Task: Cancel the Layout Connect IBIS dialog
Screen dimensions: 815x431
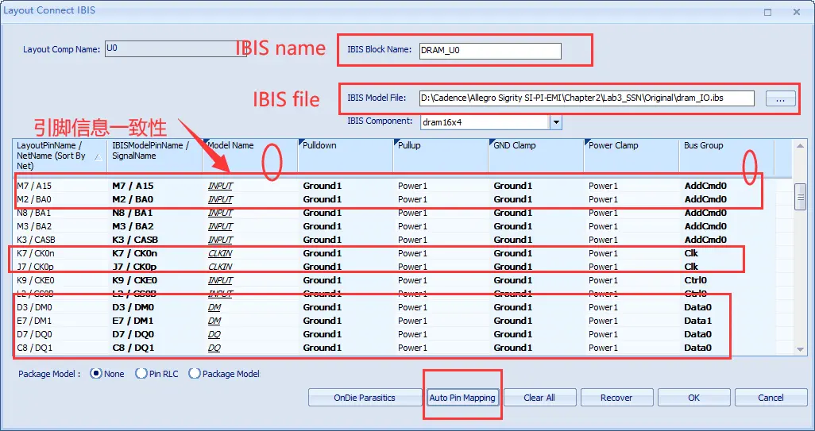Action: point(771,398)
